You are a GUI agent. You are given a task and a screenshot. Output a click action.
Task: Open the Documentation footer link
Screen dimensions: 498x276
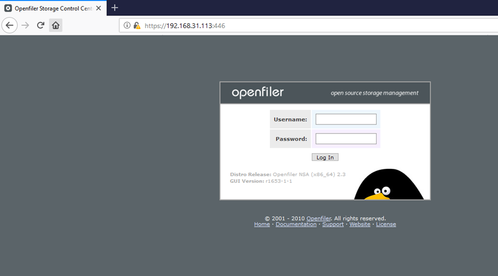[296, 224]
